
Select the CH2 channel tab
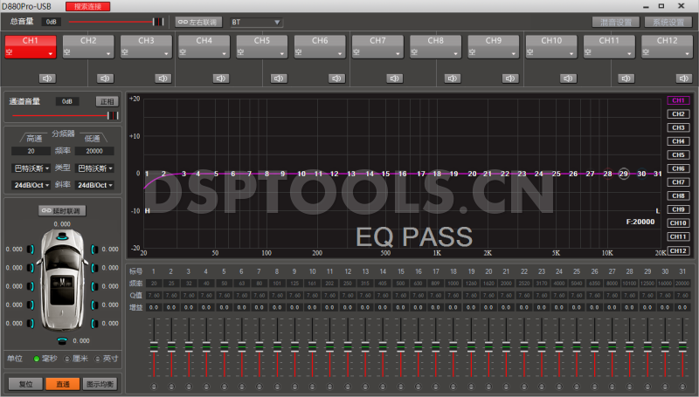point(89,45)
